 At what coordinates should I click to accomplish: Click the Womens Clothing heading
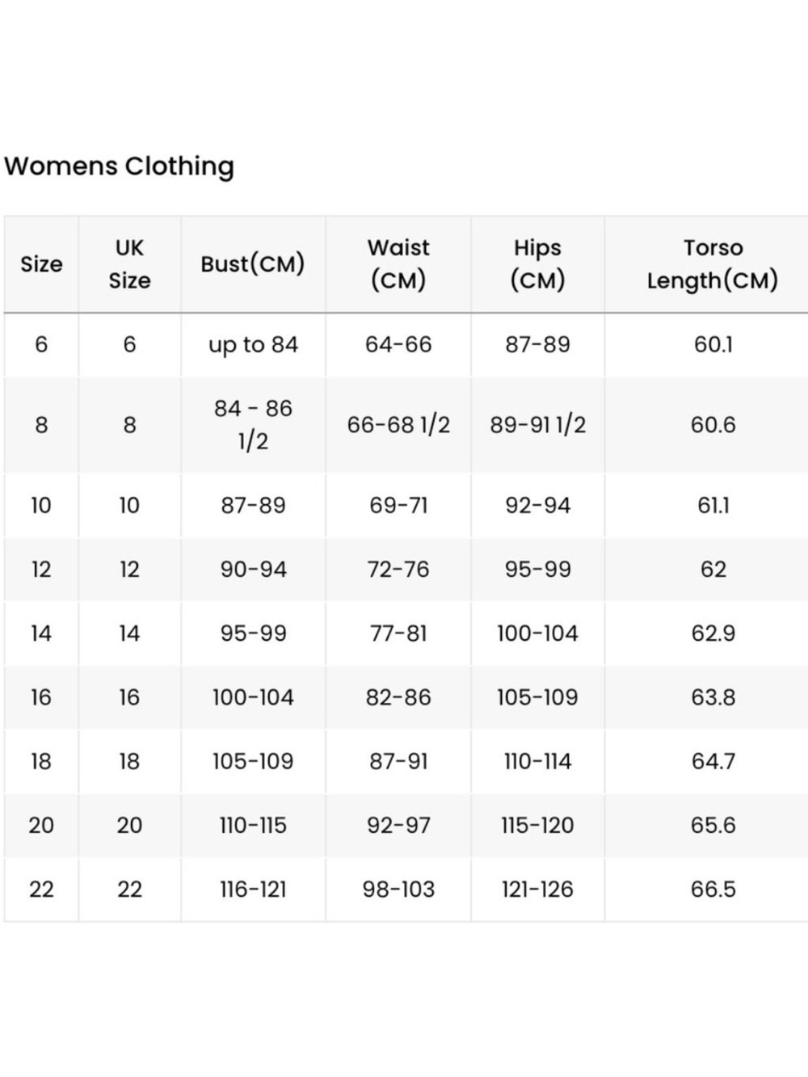click(119, 166)
